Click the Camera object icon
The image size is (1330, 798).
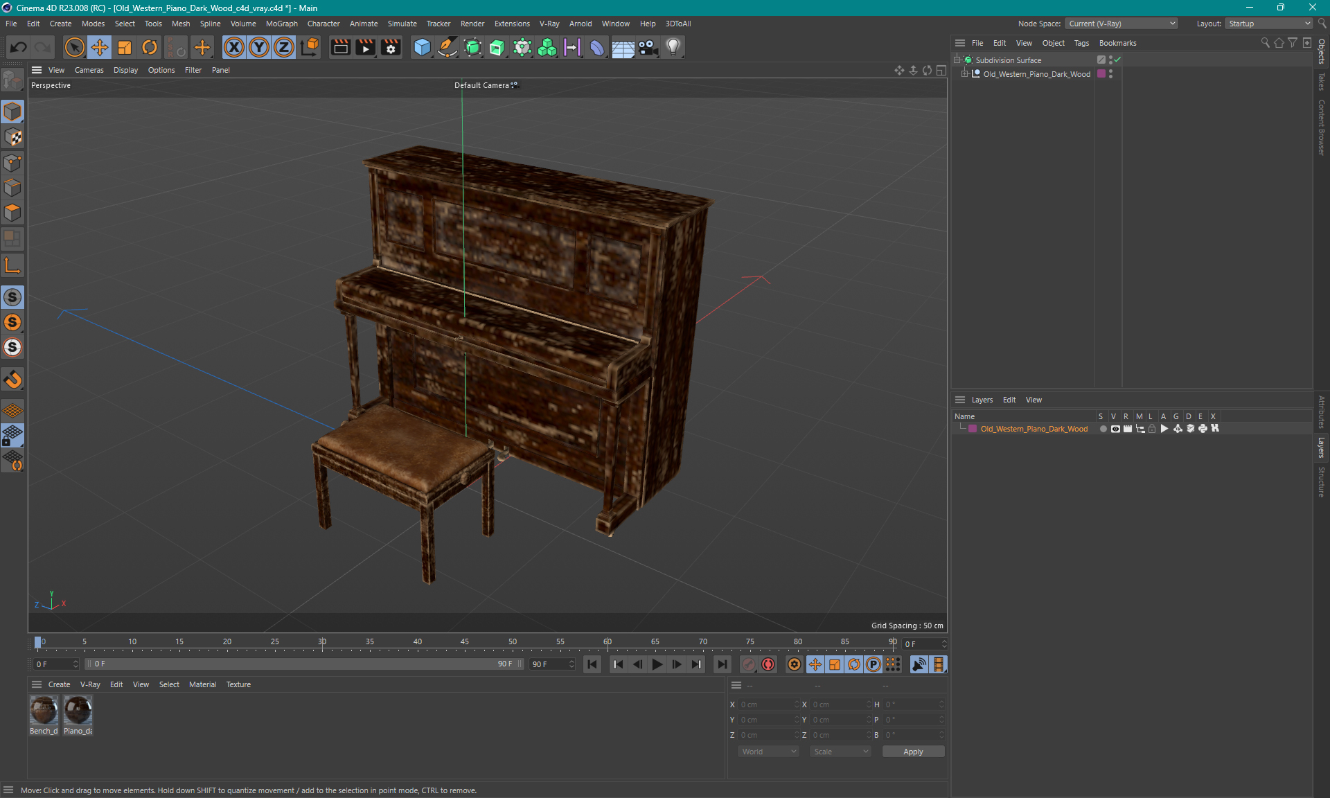tap(648, 47)
